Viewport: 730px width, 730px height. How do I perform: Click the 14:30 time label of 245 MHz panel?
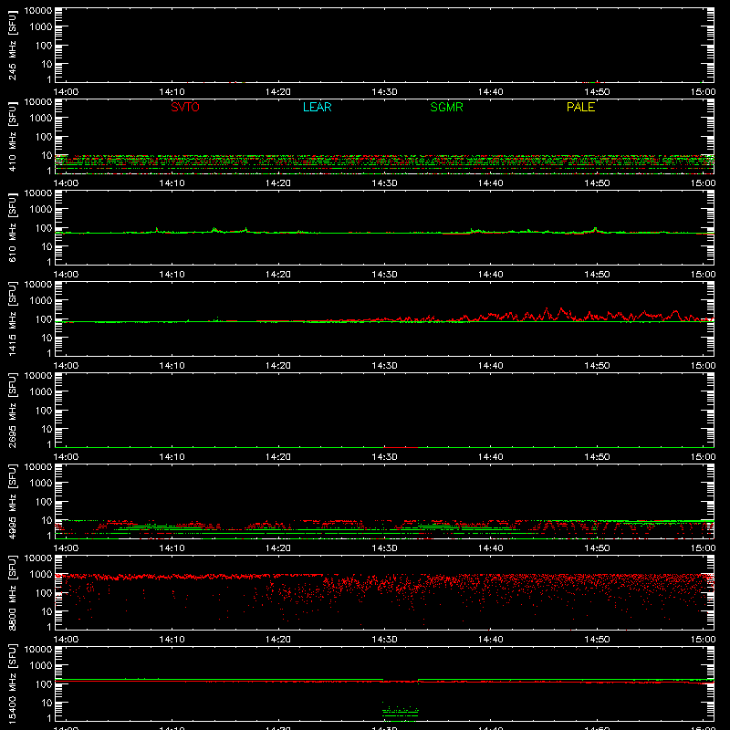pos(384,92)
